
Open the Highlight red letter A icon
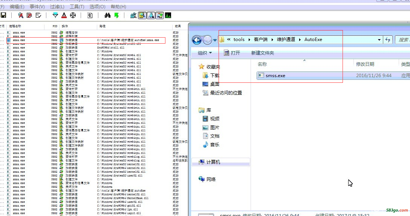coord(64,15)
